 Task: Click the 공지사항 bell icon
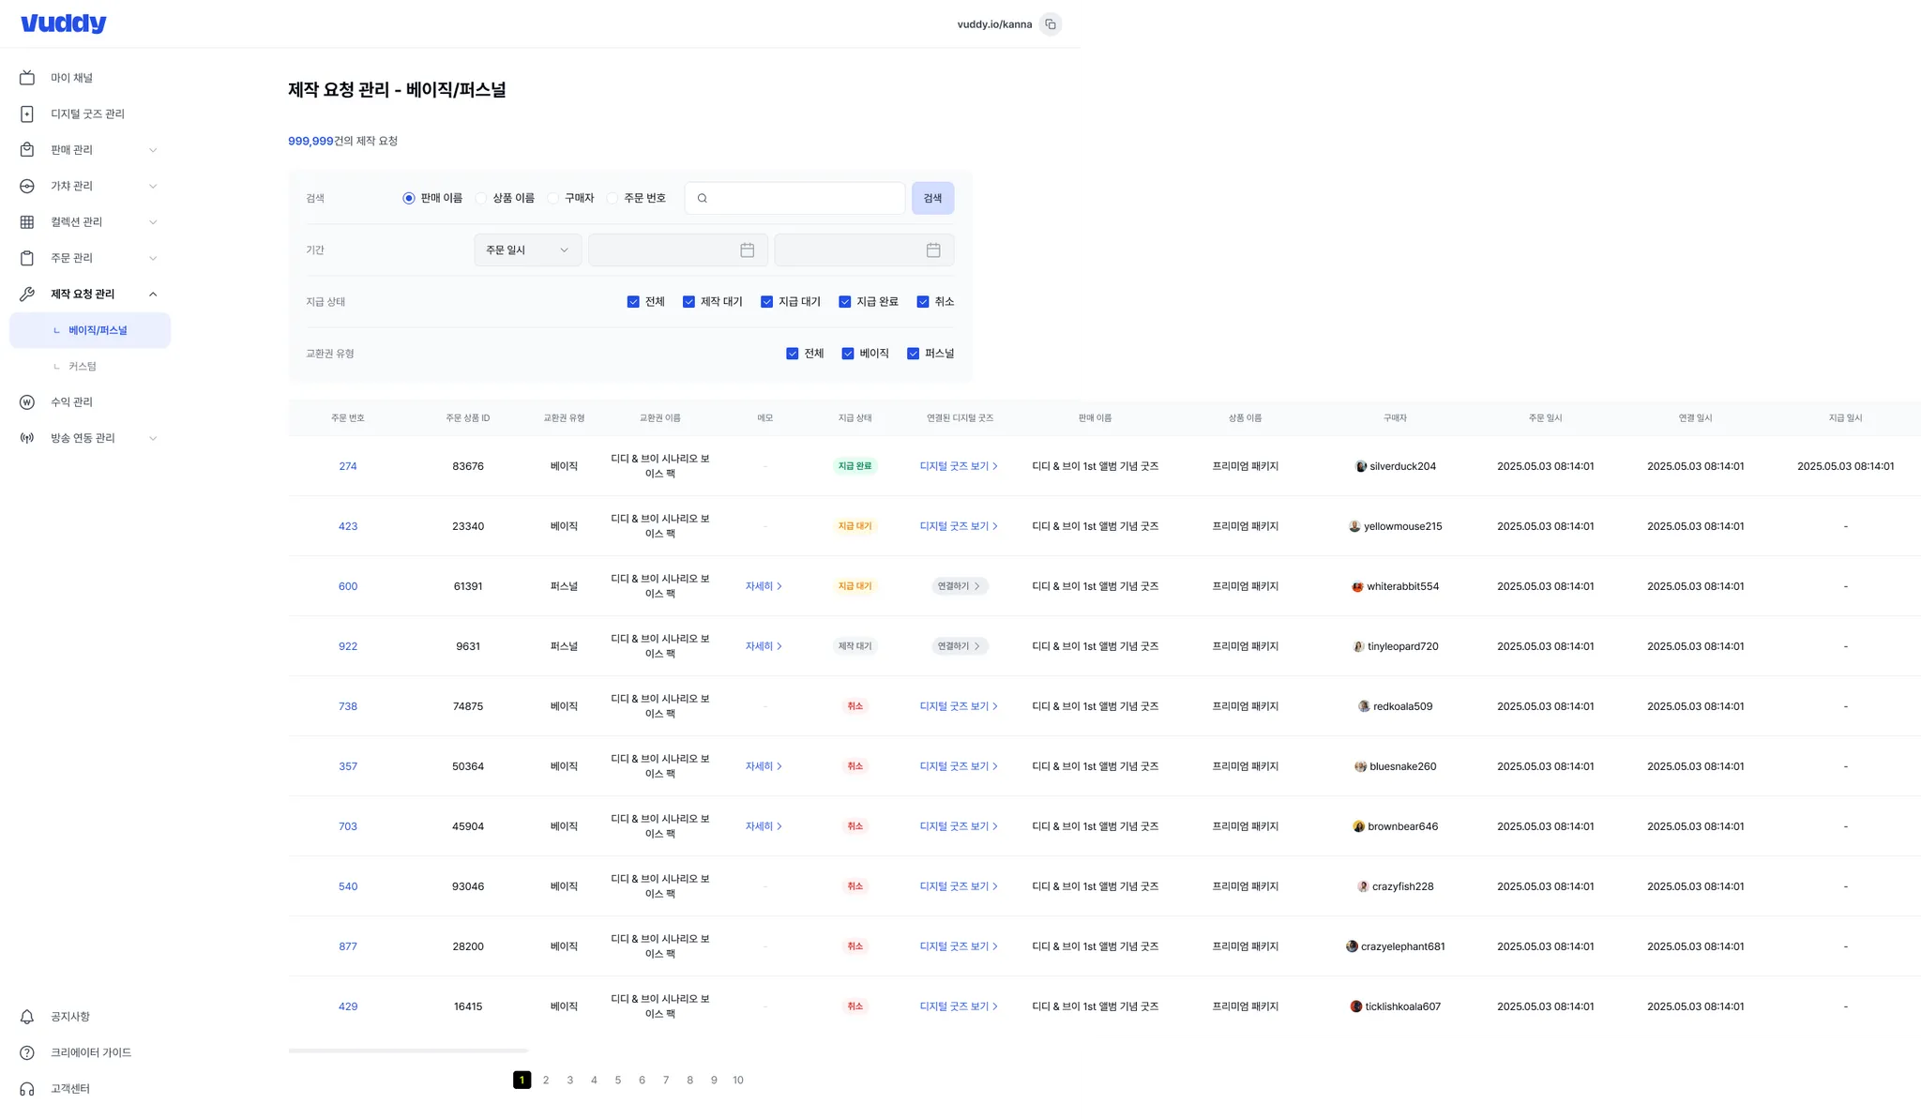[x=27, y=1017]
